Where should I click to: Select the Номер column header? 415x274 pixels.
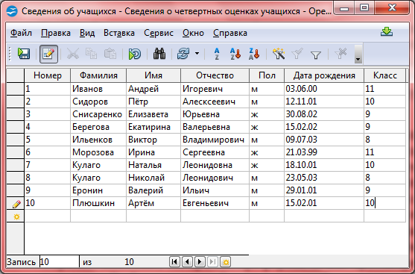point(48,75)
